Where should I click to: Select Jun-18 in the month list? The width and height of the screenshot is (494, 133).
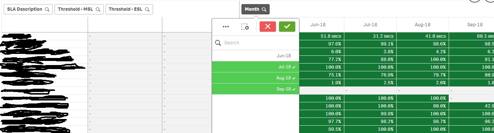(x=256, y=56)
